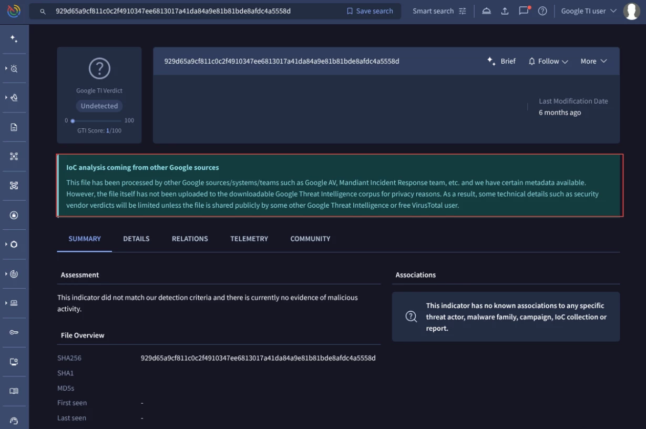Image resolution: width=646 pixels, height=429 pixels.
Task: Expand the More dropdown menu
Action: (594, 61)
